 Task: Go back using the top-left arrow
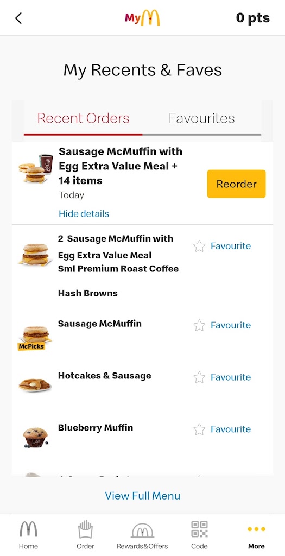tap(18, 18)
